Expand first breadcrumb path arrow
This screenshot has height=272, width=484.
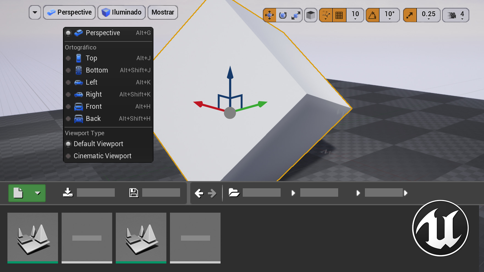pyautogui.click(x=293, y=193)
